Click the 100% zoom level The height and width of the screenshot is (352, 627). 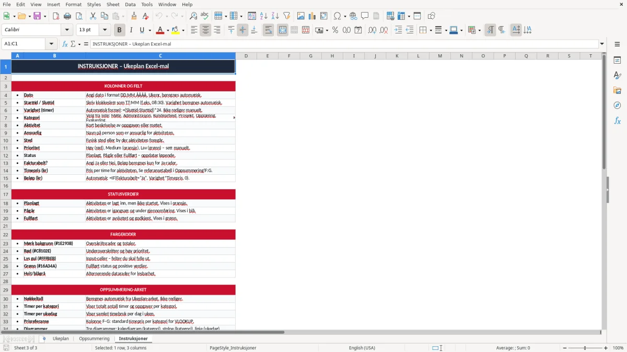[x=618, y=348]
